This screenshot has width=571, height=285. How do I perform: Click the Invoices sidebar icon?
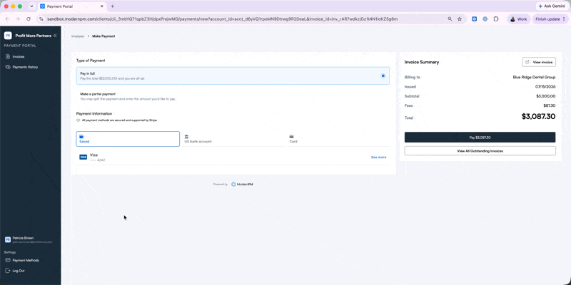(x=8, y=57)
